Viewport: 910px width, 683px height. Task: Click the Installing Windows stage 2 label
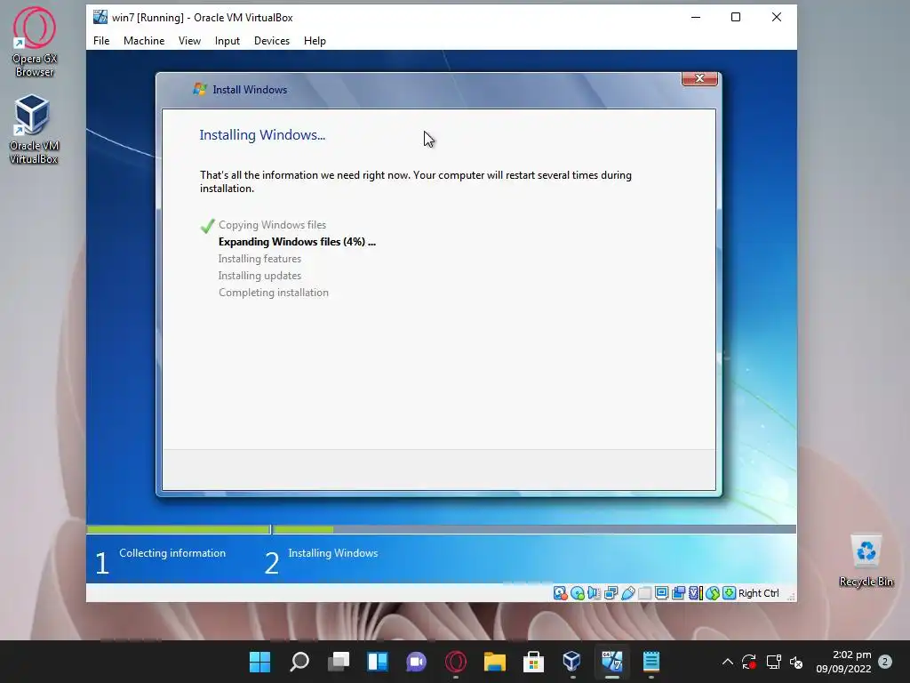click(333, 553)
